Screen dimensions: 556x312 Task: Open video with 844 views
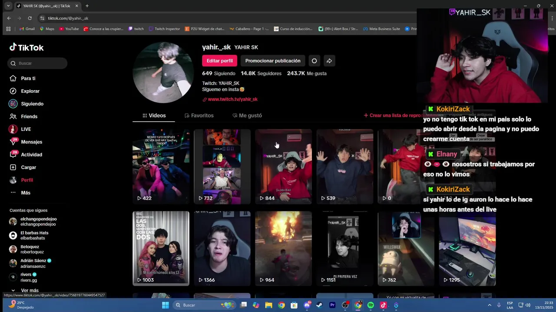point(283,166)
